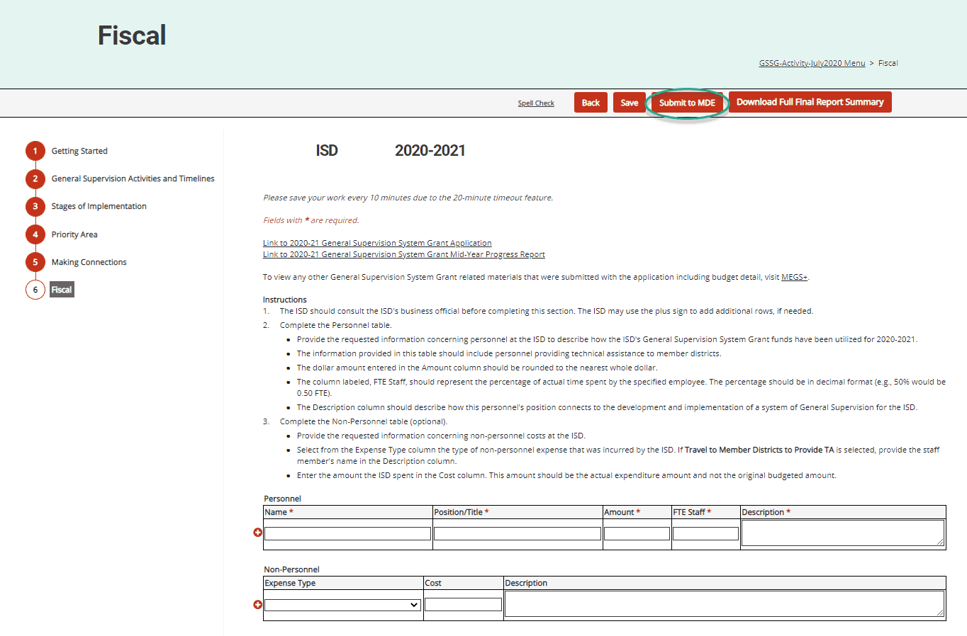Select step 6 circle icon in sidebar

(35, 290)
